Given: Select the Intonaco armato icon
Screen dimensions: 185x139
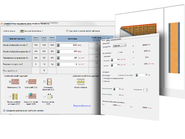Looking at the screenshot, I should [x=50, y=97].
